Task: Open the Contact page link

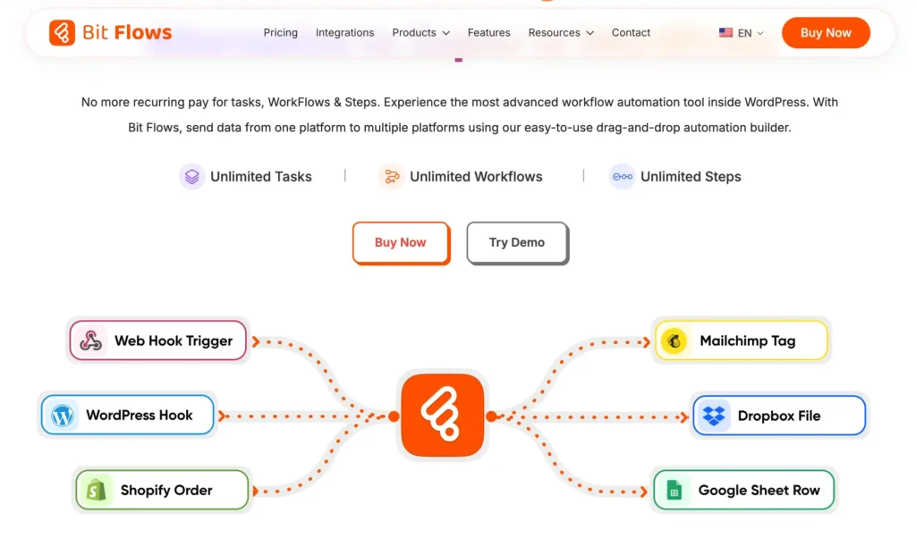Action: (x=631, y=33)
